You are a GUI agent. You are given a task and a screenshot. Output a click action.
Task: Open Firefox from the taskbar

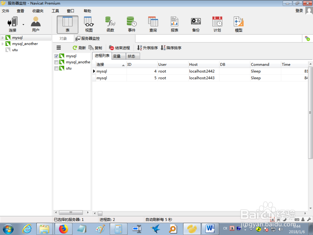coord(64,229)
